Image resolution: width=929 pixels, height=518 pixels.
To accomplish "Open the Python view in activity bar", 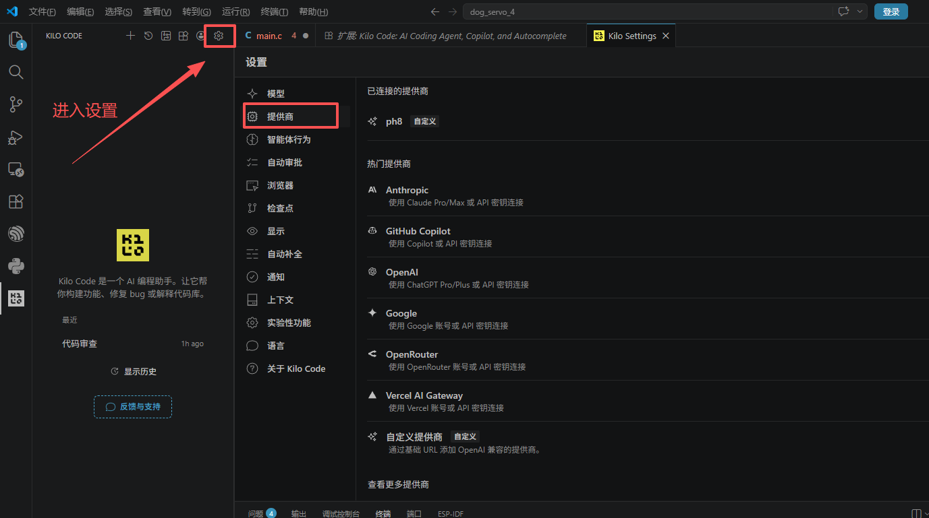I will coord(16,266).
